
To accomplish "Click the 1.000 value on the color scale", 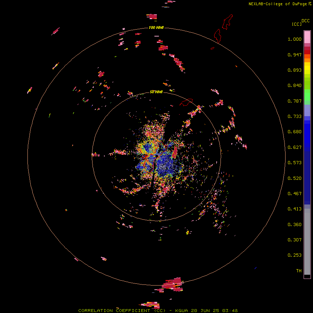I will (x=295, y=39).
